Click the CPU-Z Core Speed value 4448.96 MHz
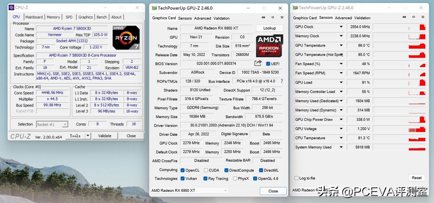Screen dimensions: 434x203 tap(52, 93)
